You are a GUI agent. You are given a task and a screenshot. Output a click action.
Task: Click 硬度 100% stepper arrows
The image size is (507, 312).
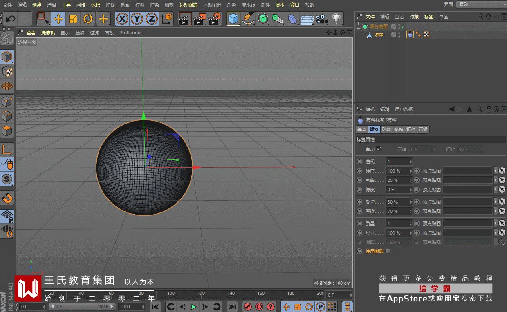pyautogui.click(x=411, y=171)
